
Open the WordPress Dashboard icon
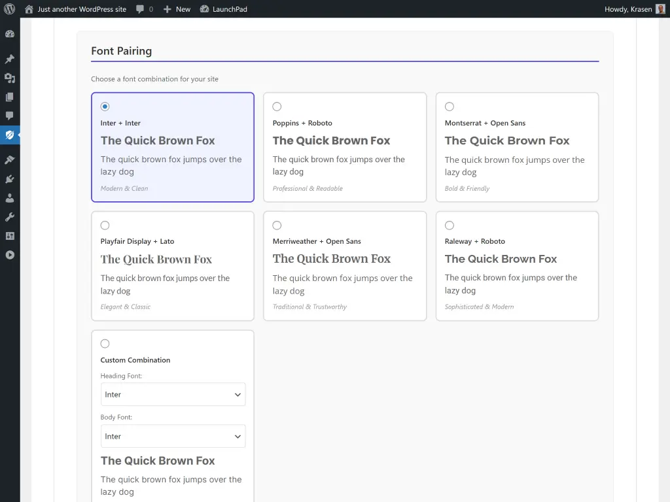click(x=10, y=34)
